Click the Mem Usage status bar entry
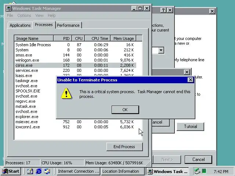This screenshot has height=176, width=235. pyautogui.click(x=117, y=163)
